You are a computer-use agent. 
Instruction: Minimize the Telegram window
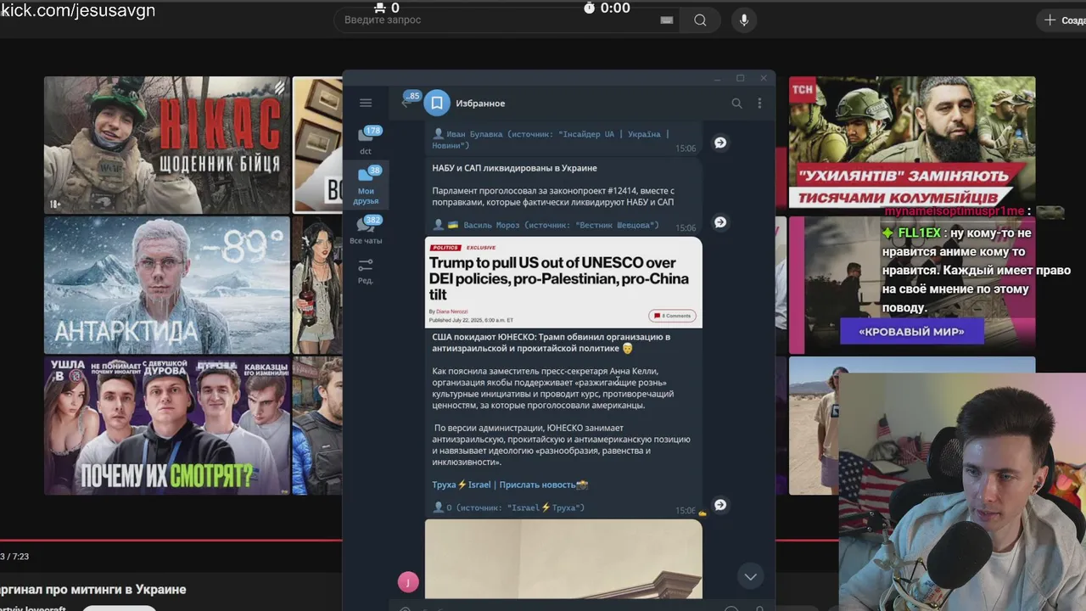[718, 78]
